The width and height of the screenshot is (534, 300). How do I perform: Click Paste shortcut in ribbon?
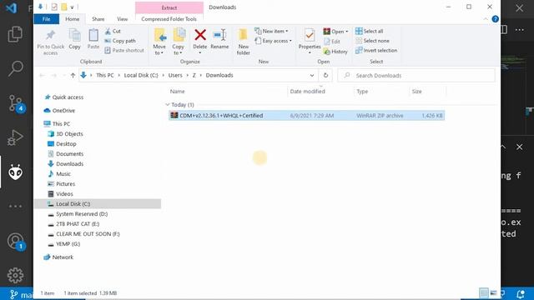[x=124, y=50]
